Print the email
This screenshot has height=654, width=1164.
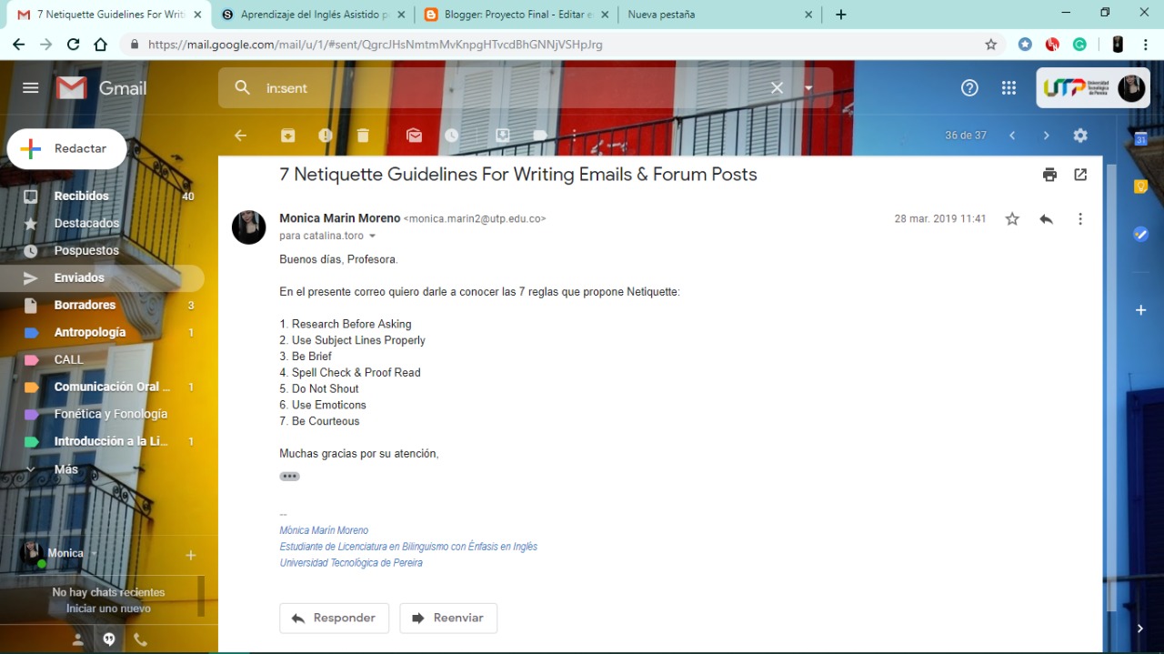click(1049, 174)
